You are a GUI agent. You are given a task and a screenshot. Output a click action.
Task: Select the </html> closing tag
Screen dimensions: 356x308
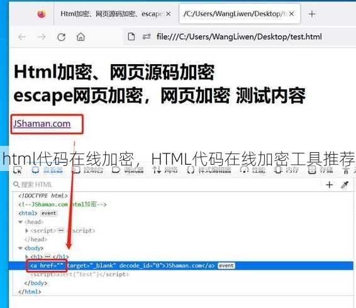point(30,292)
